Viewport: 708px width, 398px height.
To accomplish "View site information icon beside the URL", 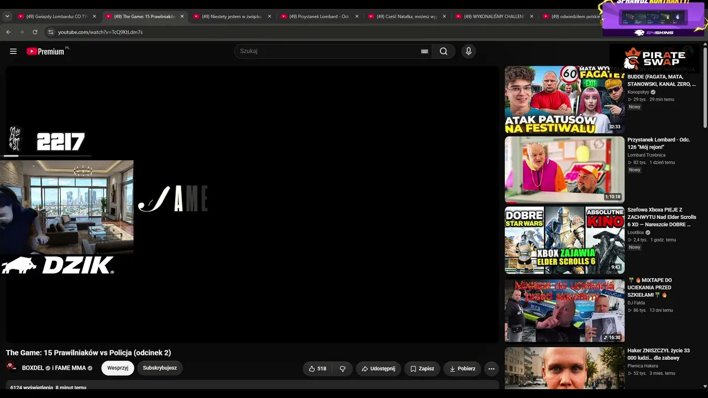I will click(51, 32).
